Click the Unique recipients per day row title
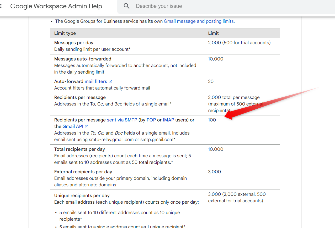The image size is (335, 228). pos(82,196)
